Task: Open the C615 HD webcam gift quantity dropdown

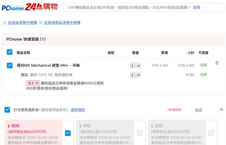Action: point(136,75)
